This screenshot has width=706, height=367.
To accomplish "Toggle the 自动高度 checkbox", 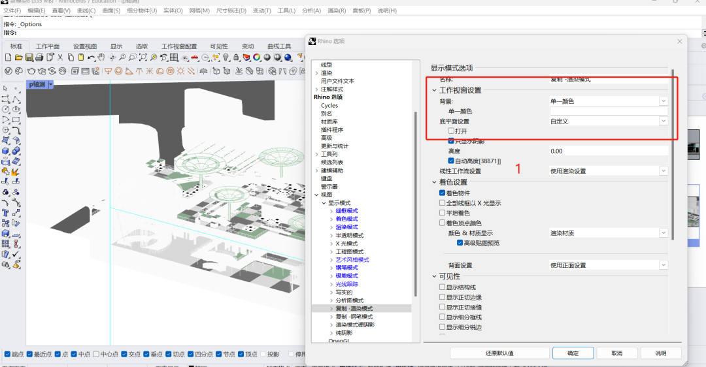I will (x=450, y=161).
